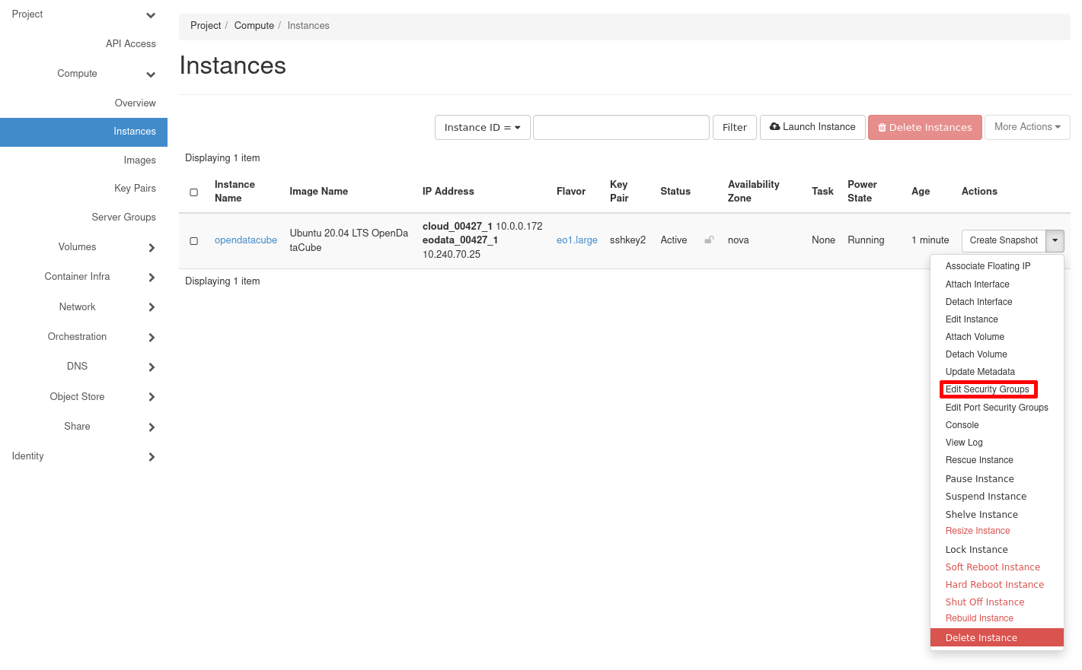Image resolution: width=1082 pixels, height=670 pixels.
Task: Select the opendatacube instance row checkbox
Action: point(194,241)
